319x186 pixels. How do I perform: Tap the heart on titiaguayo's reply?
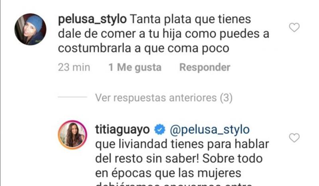(x=294, y=138)
